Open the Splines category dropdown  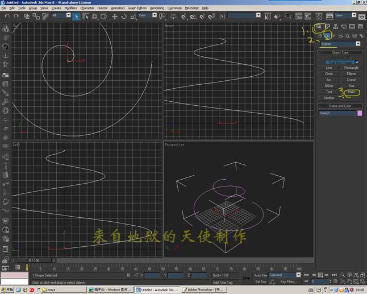point(340,44)
